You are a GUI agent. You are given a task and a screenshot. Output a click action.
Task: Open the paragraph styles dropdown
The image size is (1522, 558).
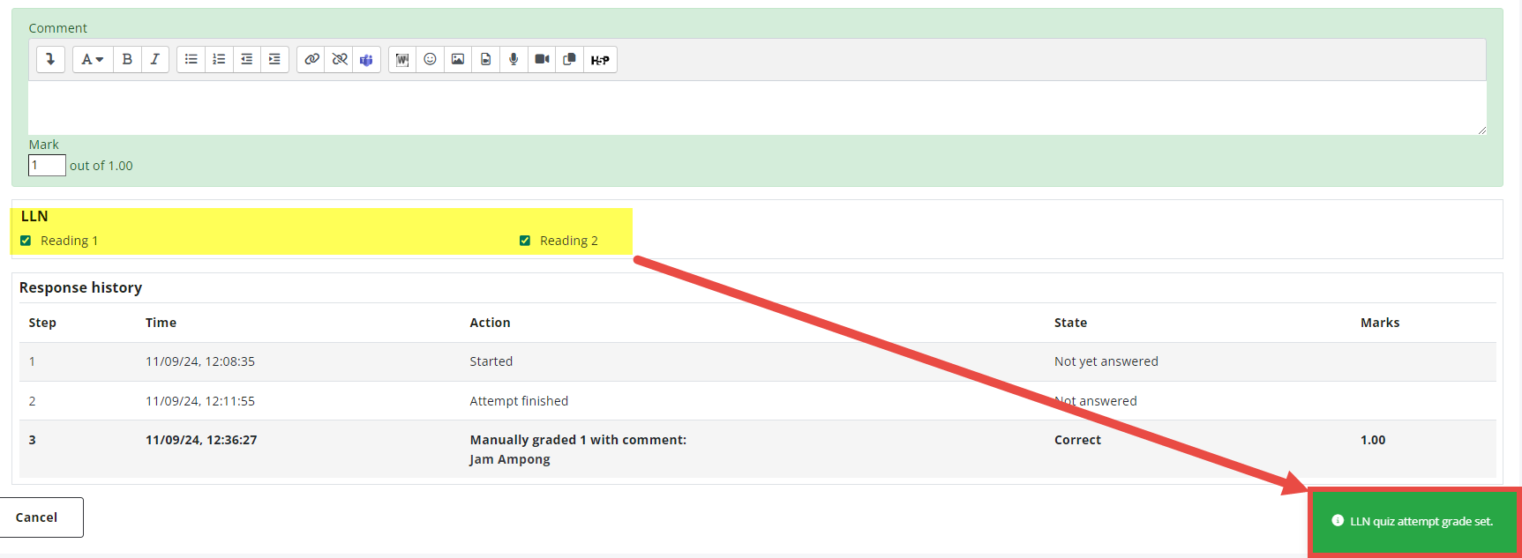click(92, 59)
